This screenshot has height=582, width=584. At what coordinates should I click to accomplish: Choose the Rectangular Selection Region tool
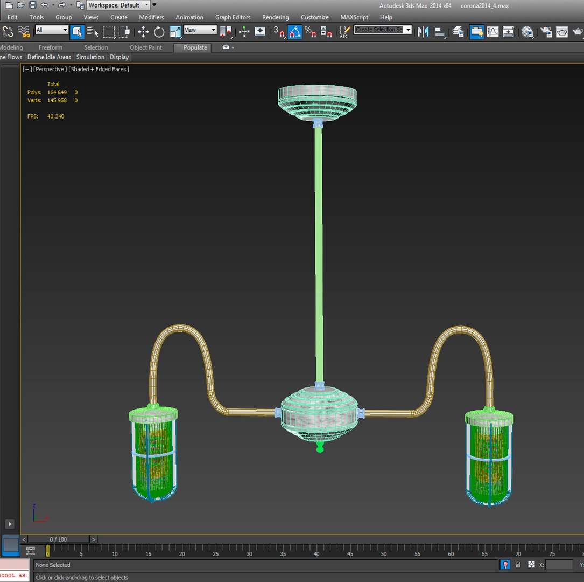pyautogui.click(x=109, y=32)
